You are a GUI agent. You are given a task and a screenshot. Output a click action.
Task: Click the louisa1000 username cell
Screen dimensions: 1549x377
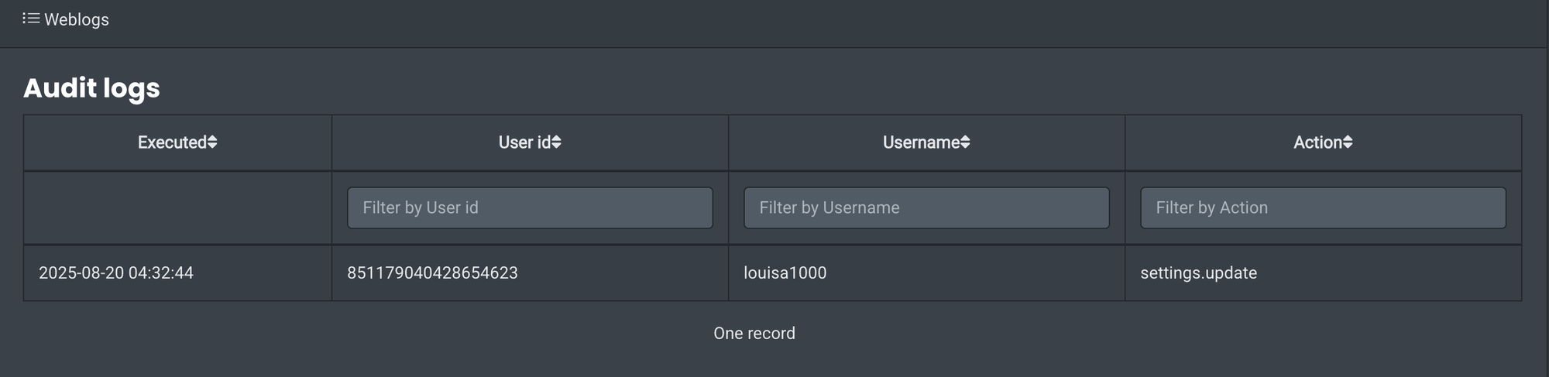click(x=785, y=272)
